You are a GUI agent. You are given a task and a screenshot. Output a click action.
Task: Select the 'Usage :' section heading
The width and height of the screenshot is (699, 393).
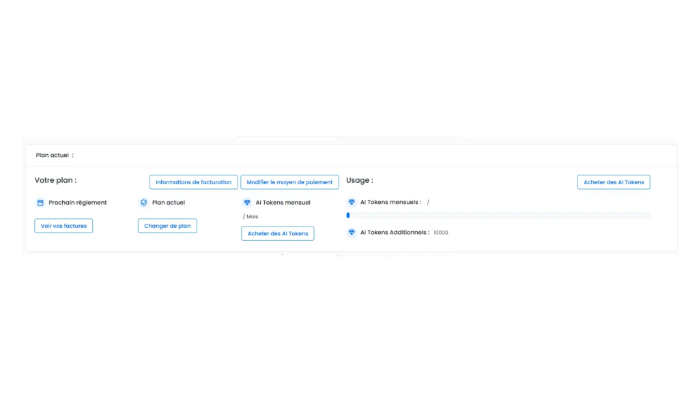click(x=359, y=181)
